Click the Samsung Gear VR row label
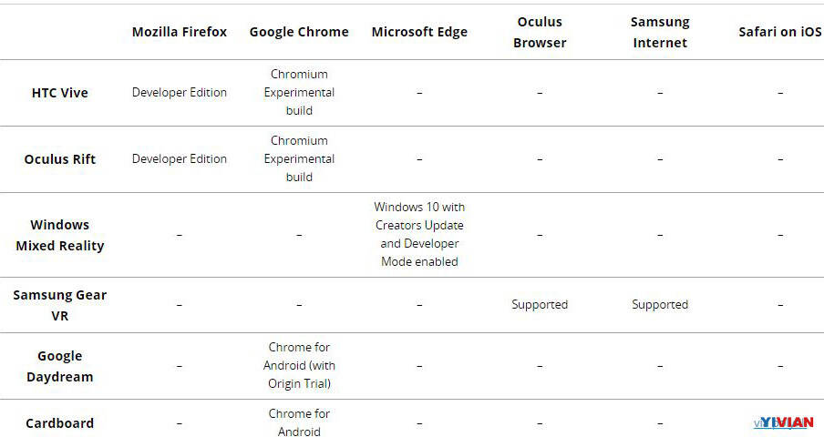Viewport: 824px width, 437px height. [60, 305]
